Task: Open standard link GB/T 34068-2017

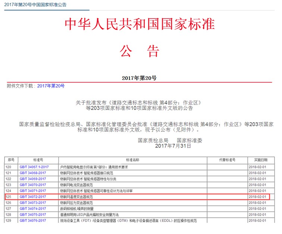Action: coord(33,173)
